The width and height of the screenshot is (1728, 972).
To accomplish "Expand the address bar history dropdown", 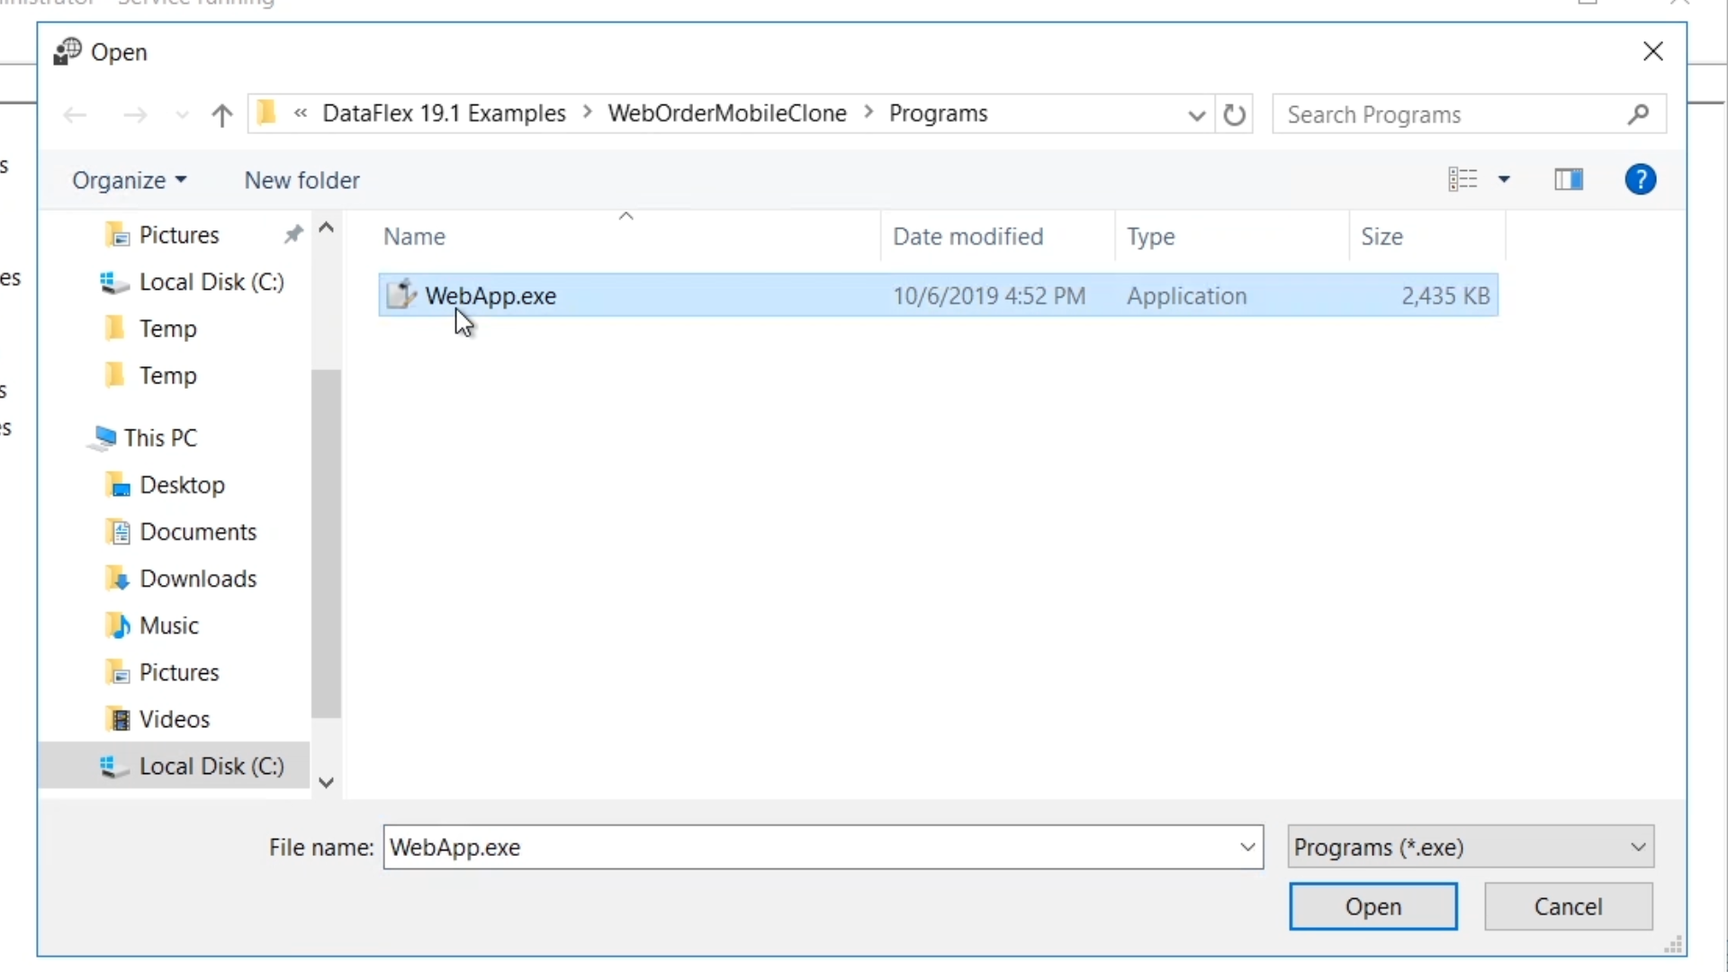I will pyautogui.click(x=1196, y=115).
